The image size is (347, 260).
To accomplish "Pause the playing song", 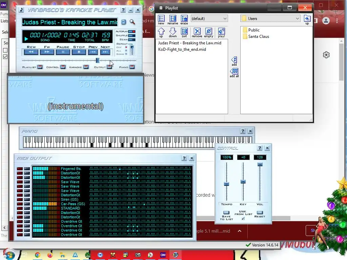I will point(63,52).
